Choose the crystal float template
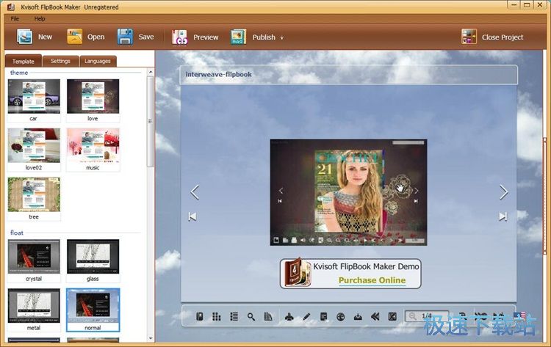Screen dimensions: 551x347 pos(34,257)
